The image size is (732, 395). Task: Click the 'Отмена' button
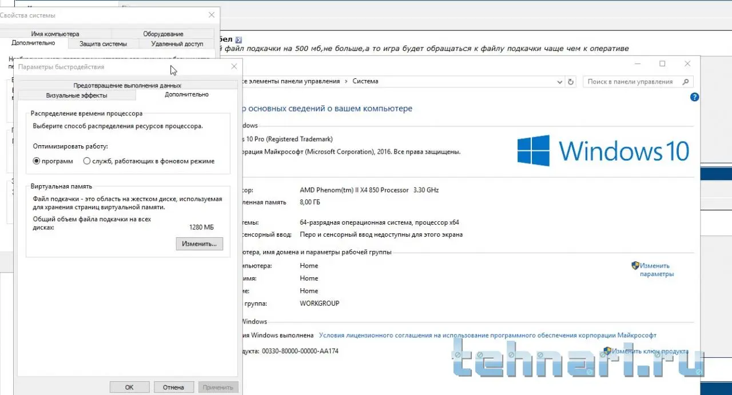173,387
